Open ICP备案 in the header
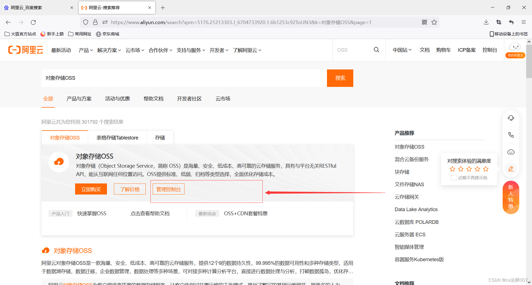Viewport: 532px width, 285px height. pyautogui.click(x=467, y=50)
